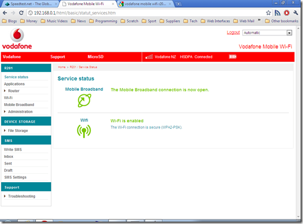Bookmark this page with the star icon

(x=268, y=13)
